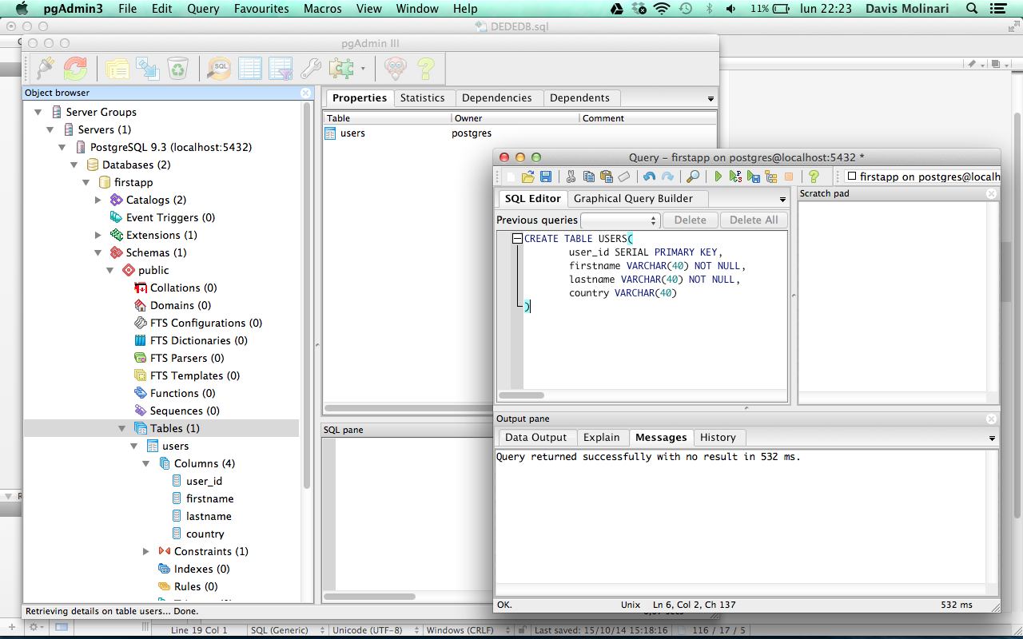Click the Delete All button

tap(753, 220)
